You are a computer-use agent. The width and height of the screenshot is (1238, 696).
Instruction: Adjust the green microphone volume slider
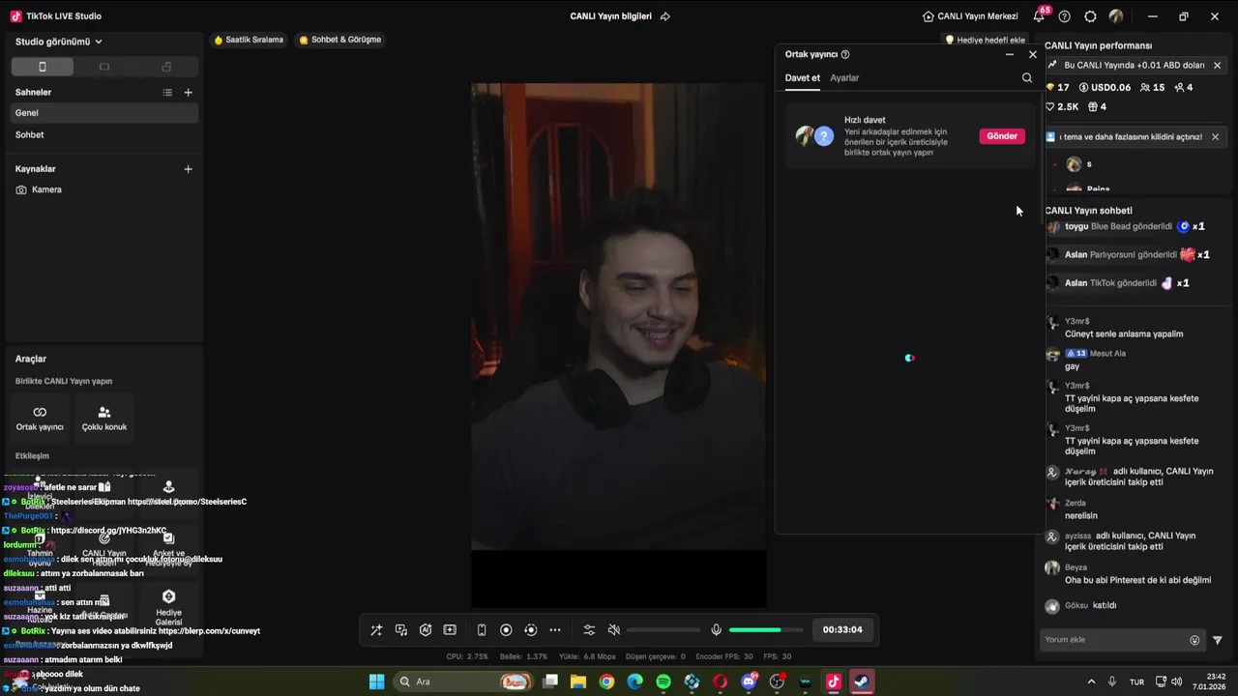(x=766, y=630)
